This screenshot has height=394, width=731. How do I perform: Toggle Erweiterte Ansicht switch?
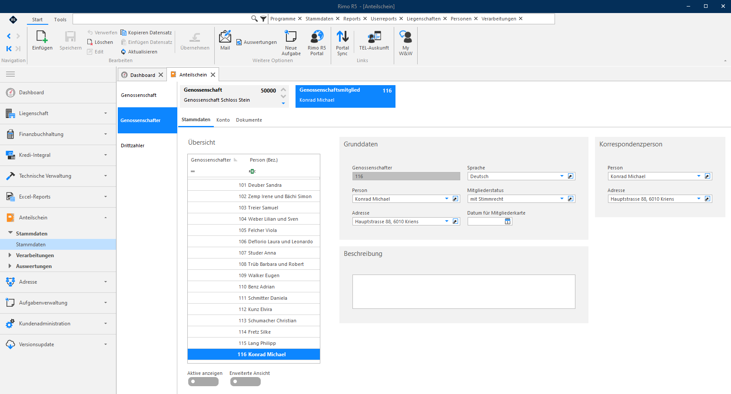point(245,382)
